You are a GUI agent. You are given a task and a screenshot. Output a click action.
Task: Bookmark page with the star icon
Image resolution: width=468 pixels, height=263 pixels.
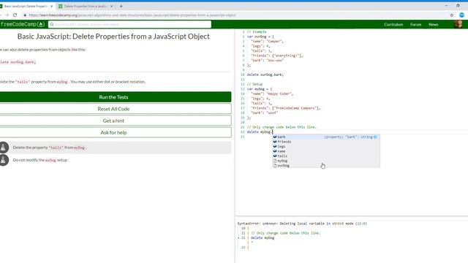pos(452,15)
